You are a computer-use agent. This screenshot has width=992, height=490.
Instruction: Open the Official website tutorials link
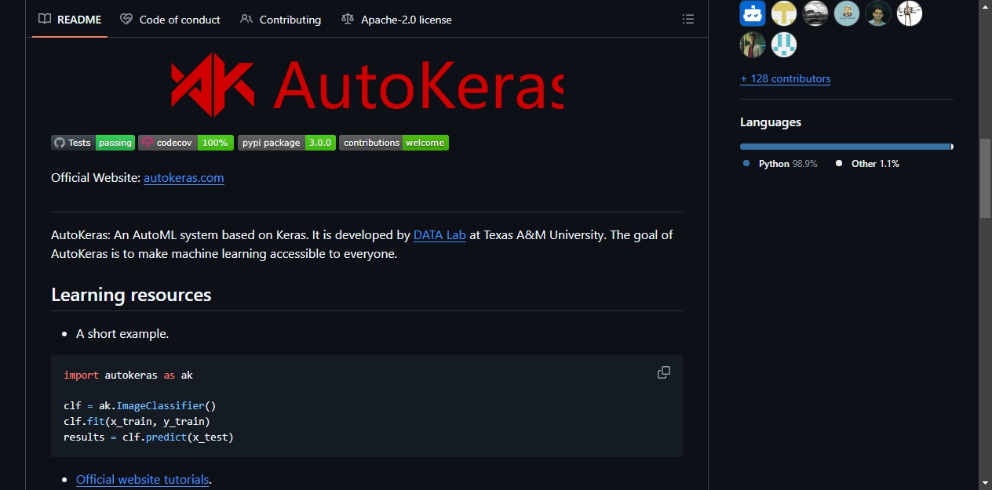[143, 480]
